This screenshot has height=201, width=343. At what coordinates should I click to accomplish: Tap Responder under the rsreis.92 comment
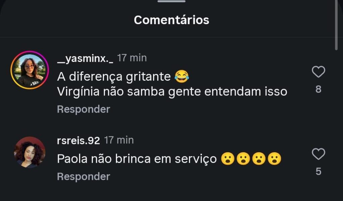click(83, 177)
